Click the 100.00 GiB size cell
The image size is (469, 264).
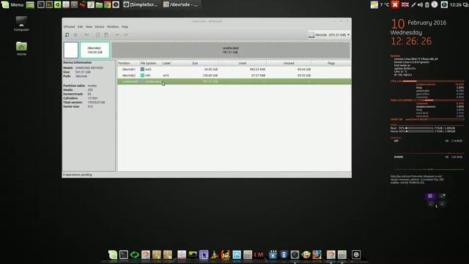tap(210, 76)
